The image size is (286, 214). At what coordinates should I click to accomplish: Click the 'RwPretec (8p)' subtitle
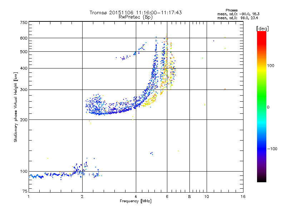(135, 17)
